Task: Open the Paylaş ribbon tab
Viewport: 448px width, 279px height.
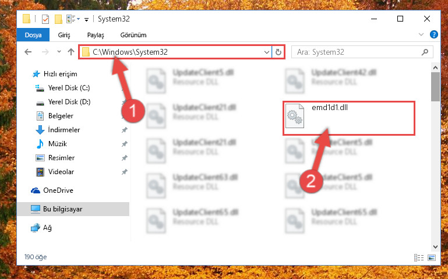Action: (x=96, y=35)
